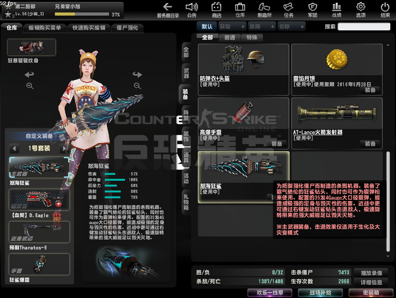Switch to next loadout set arrow
The height and width of the screenshot is (298, 396).
[x=63, y=148]
